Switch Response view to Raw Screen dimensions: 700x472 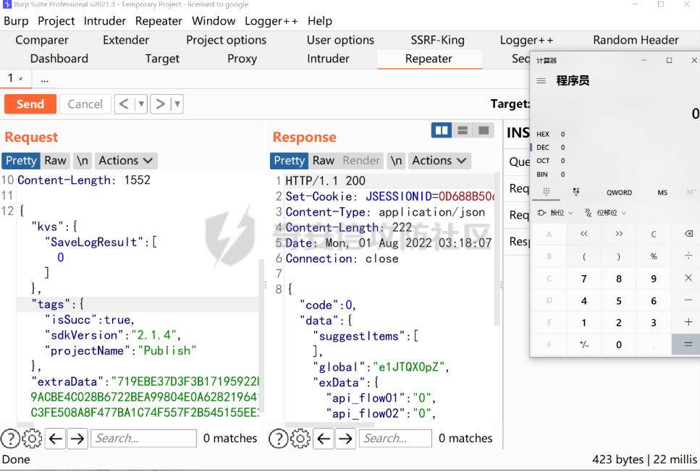[324, 161]
